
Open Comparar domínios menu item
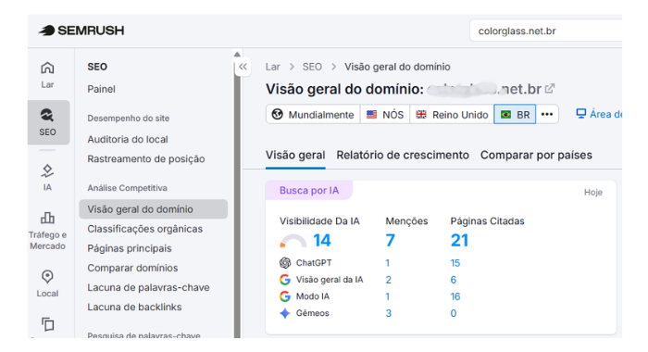click(x=132, y=268)
